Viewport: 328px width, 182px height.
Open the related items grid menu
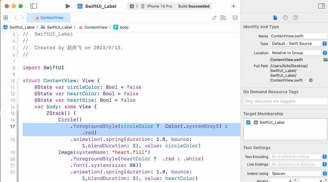5,18
